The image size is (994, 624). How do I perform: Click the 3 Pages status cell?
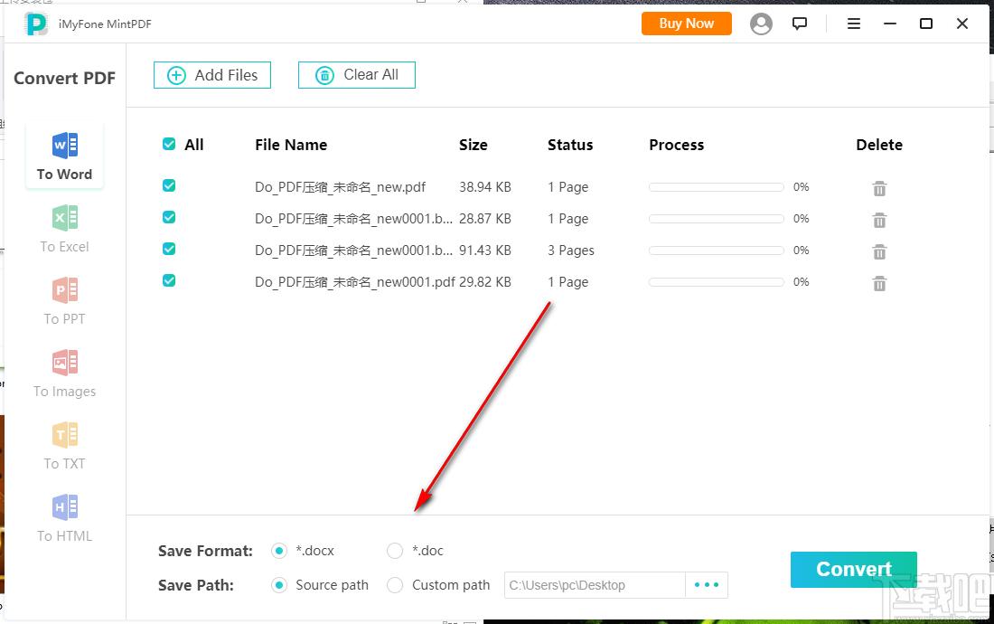coord(571,251)
